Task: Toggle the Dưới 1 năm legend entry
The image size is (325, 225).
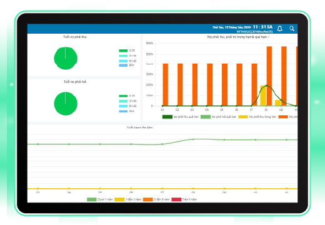Action: click(x=99, y=199)
